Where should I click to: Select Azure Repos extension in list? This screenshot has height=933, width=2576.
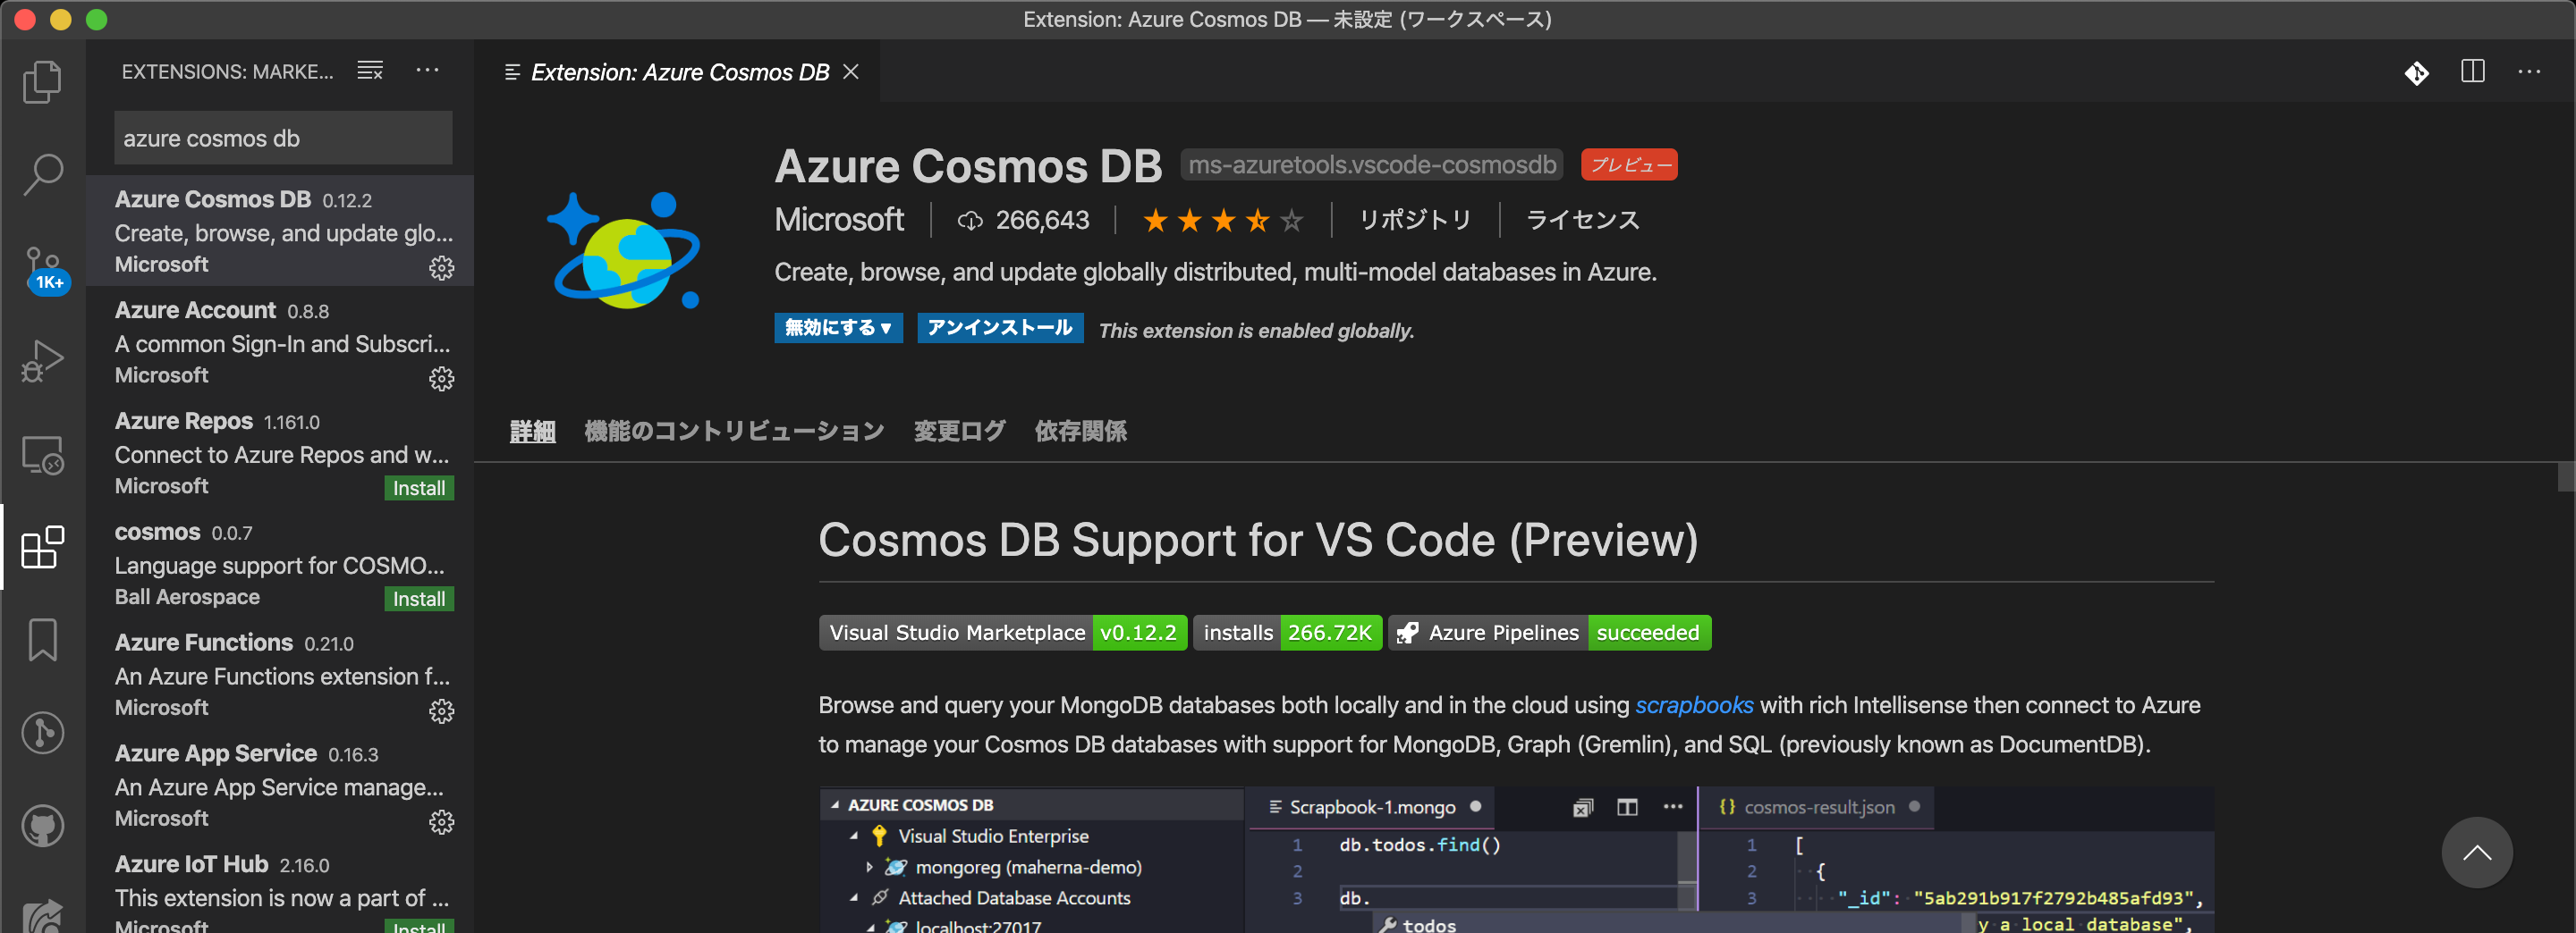pos(280,453)
